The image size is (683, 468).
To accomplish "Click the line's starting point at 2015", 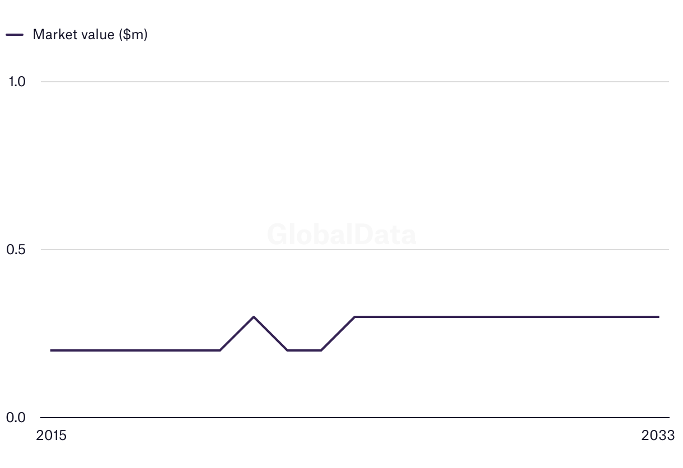I will point(52,350).
